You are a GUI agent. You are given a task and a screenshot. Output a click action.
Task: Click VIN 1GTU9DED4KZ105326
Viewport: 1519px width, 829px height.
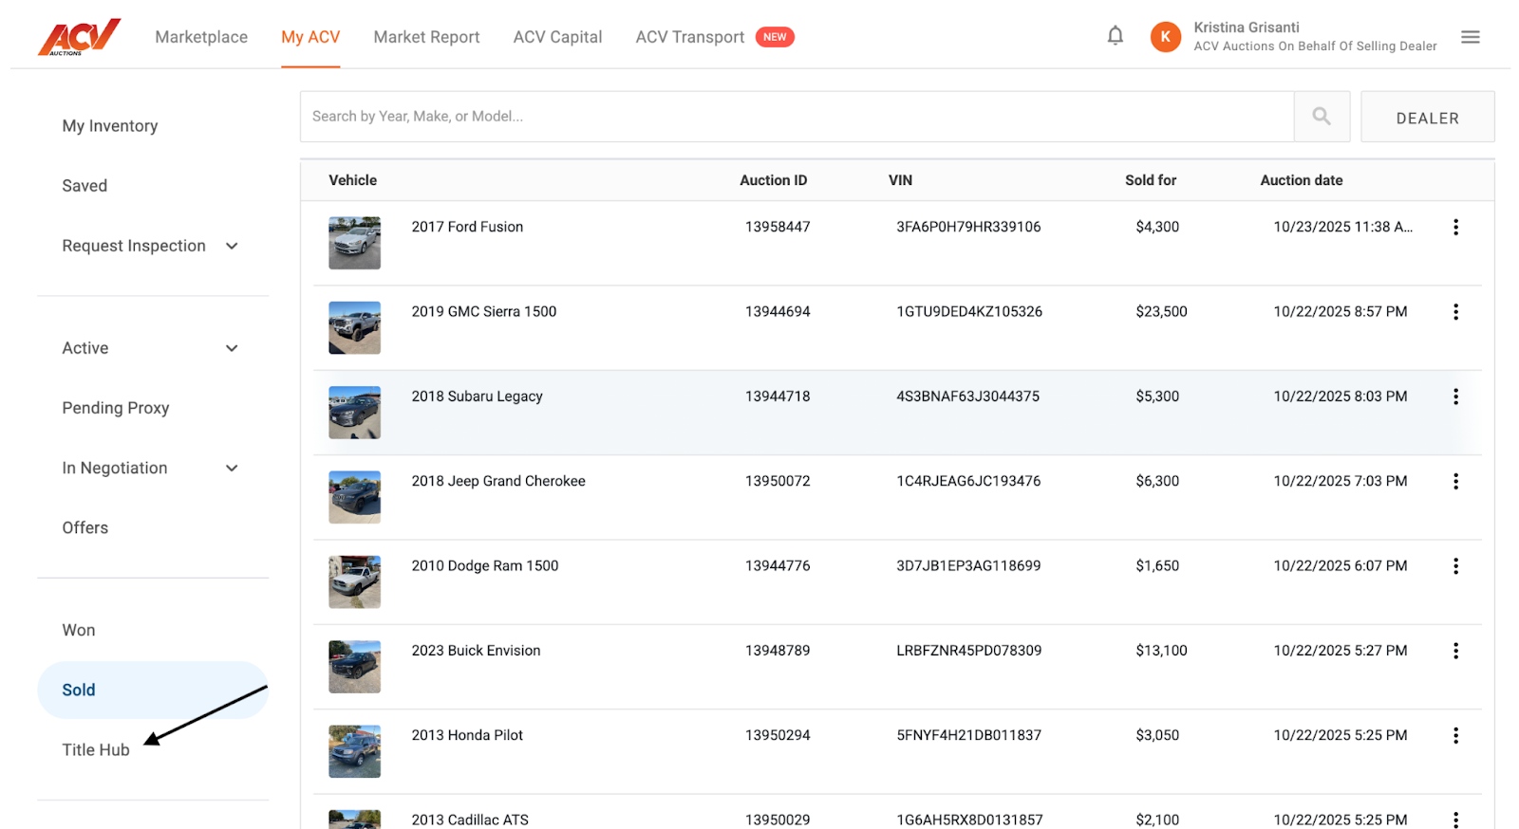(x=969, y=311)
